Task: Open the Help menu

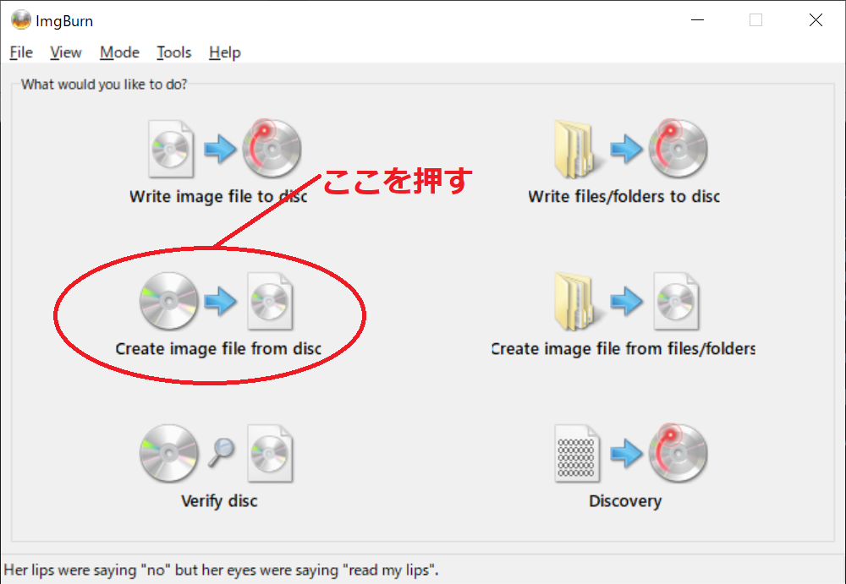Action: pyautogui.click(x=224, y=52)
